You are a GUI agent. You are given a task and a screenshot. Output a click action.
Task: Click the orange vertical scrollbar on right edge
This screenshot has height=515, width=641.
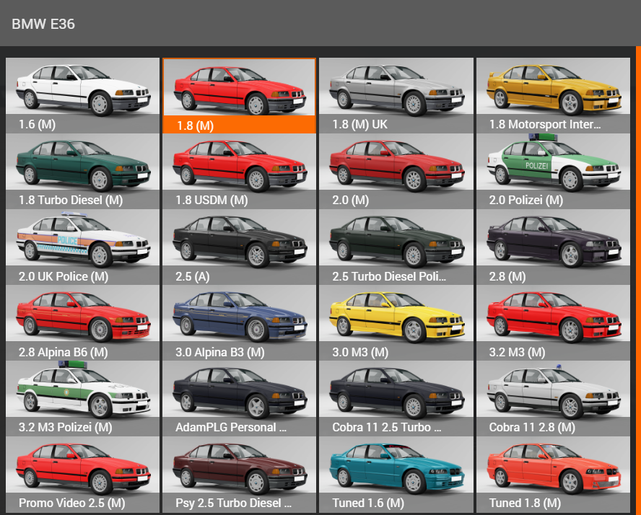click(x=638, y=280)
